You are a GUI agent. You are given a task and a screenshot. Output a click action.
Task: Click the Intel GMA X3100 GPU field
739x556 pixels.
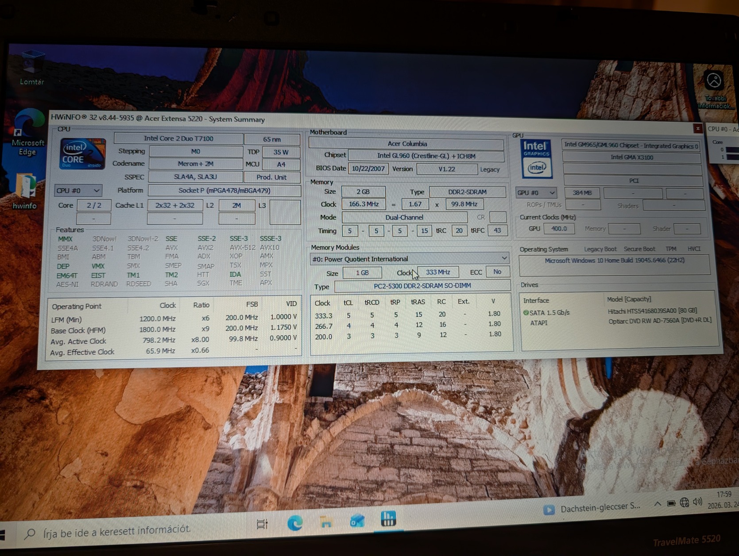coord(632,157)
